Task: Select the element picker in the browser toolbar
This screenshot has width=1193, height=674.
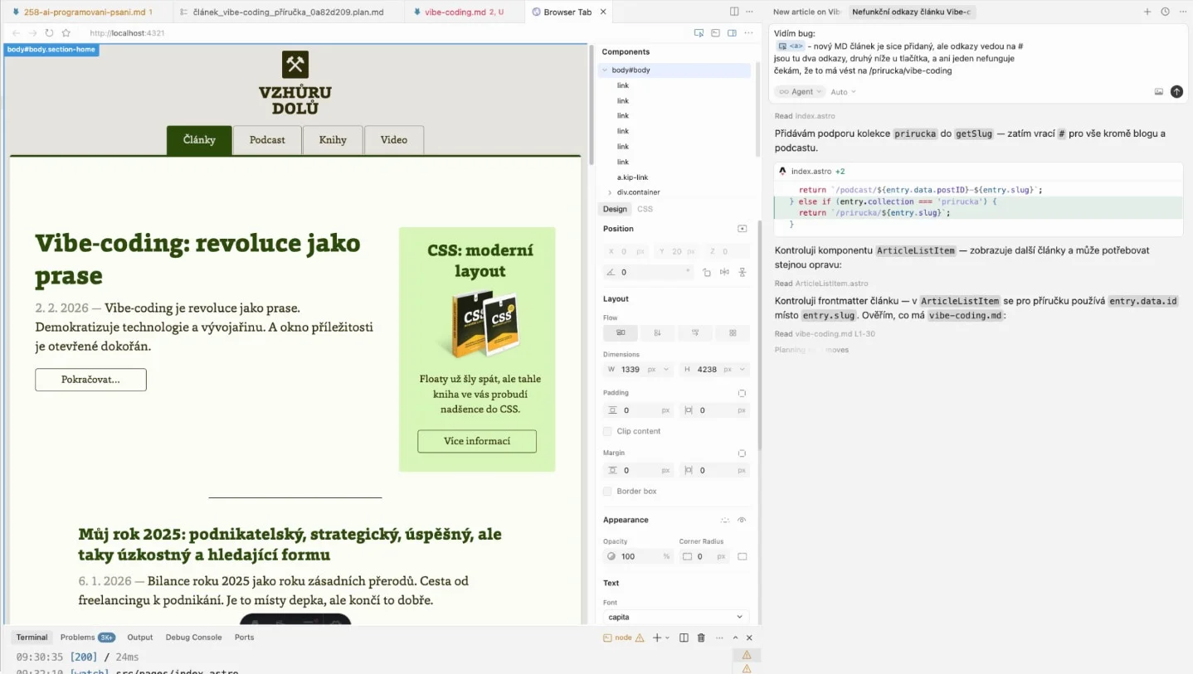Action: [x=699, y=33]
